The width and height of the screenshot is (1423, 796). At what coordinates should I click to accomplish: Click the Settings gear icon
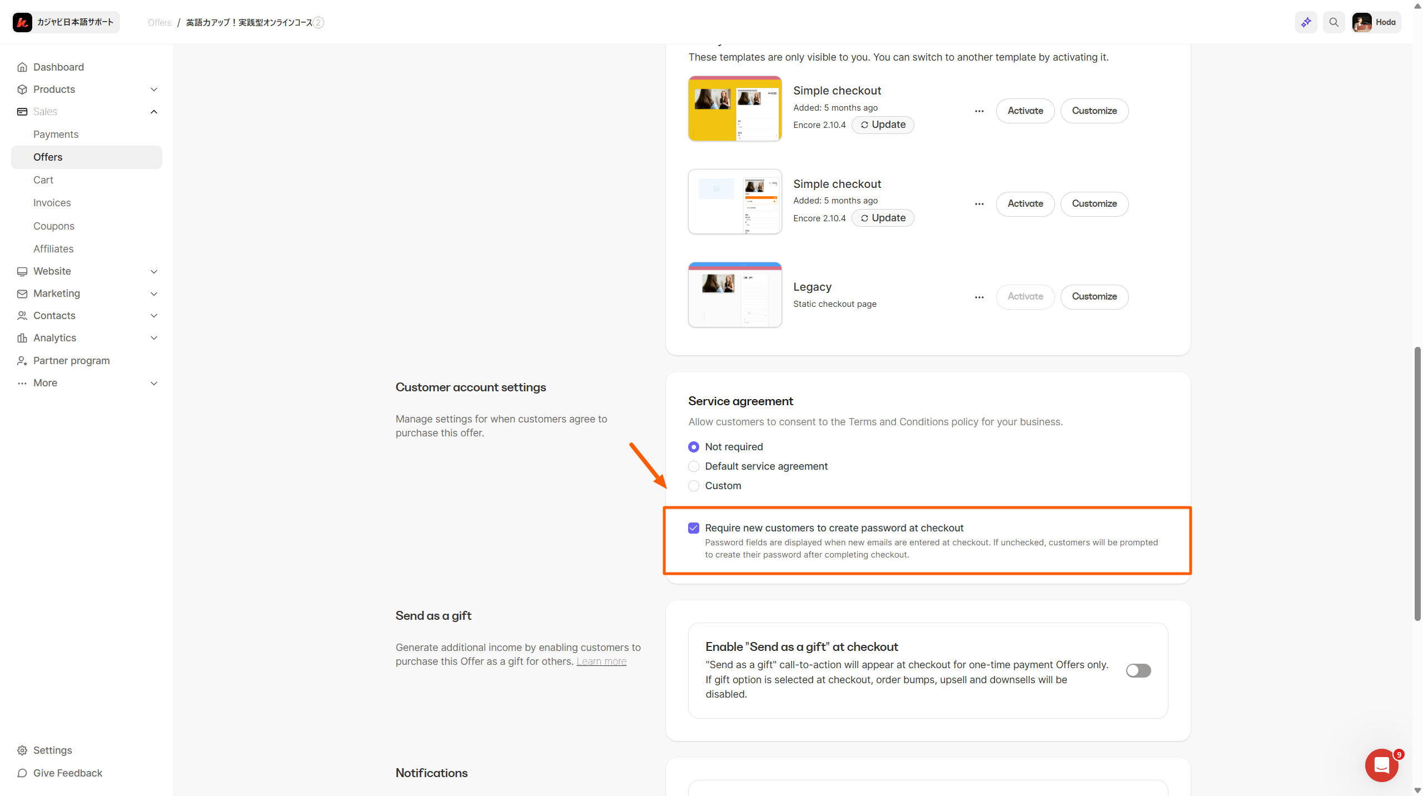[x=22, y=750]
